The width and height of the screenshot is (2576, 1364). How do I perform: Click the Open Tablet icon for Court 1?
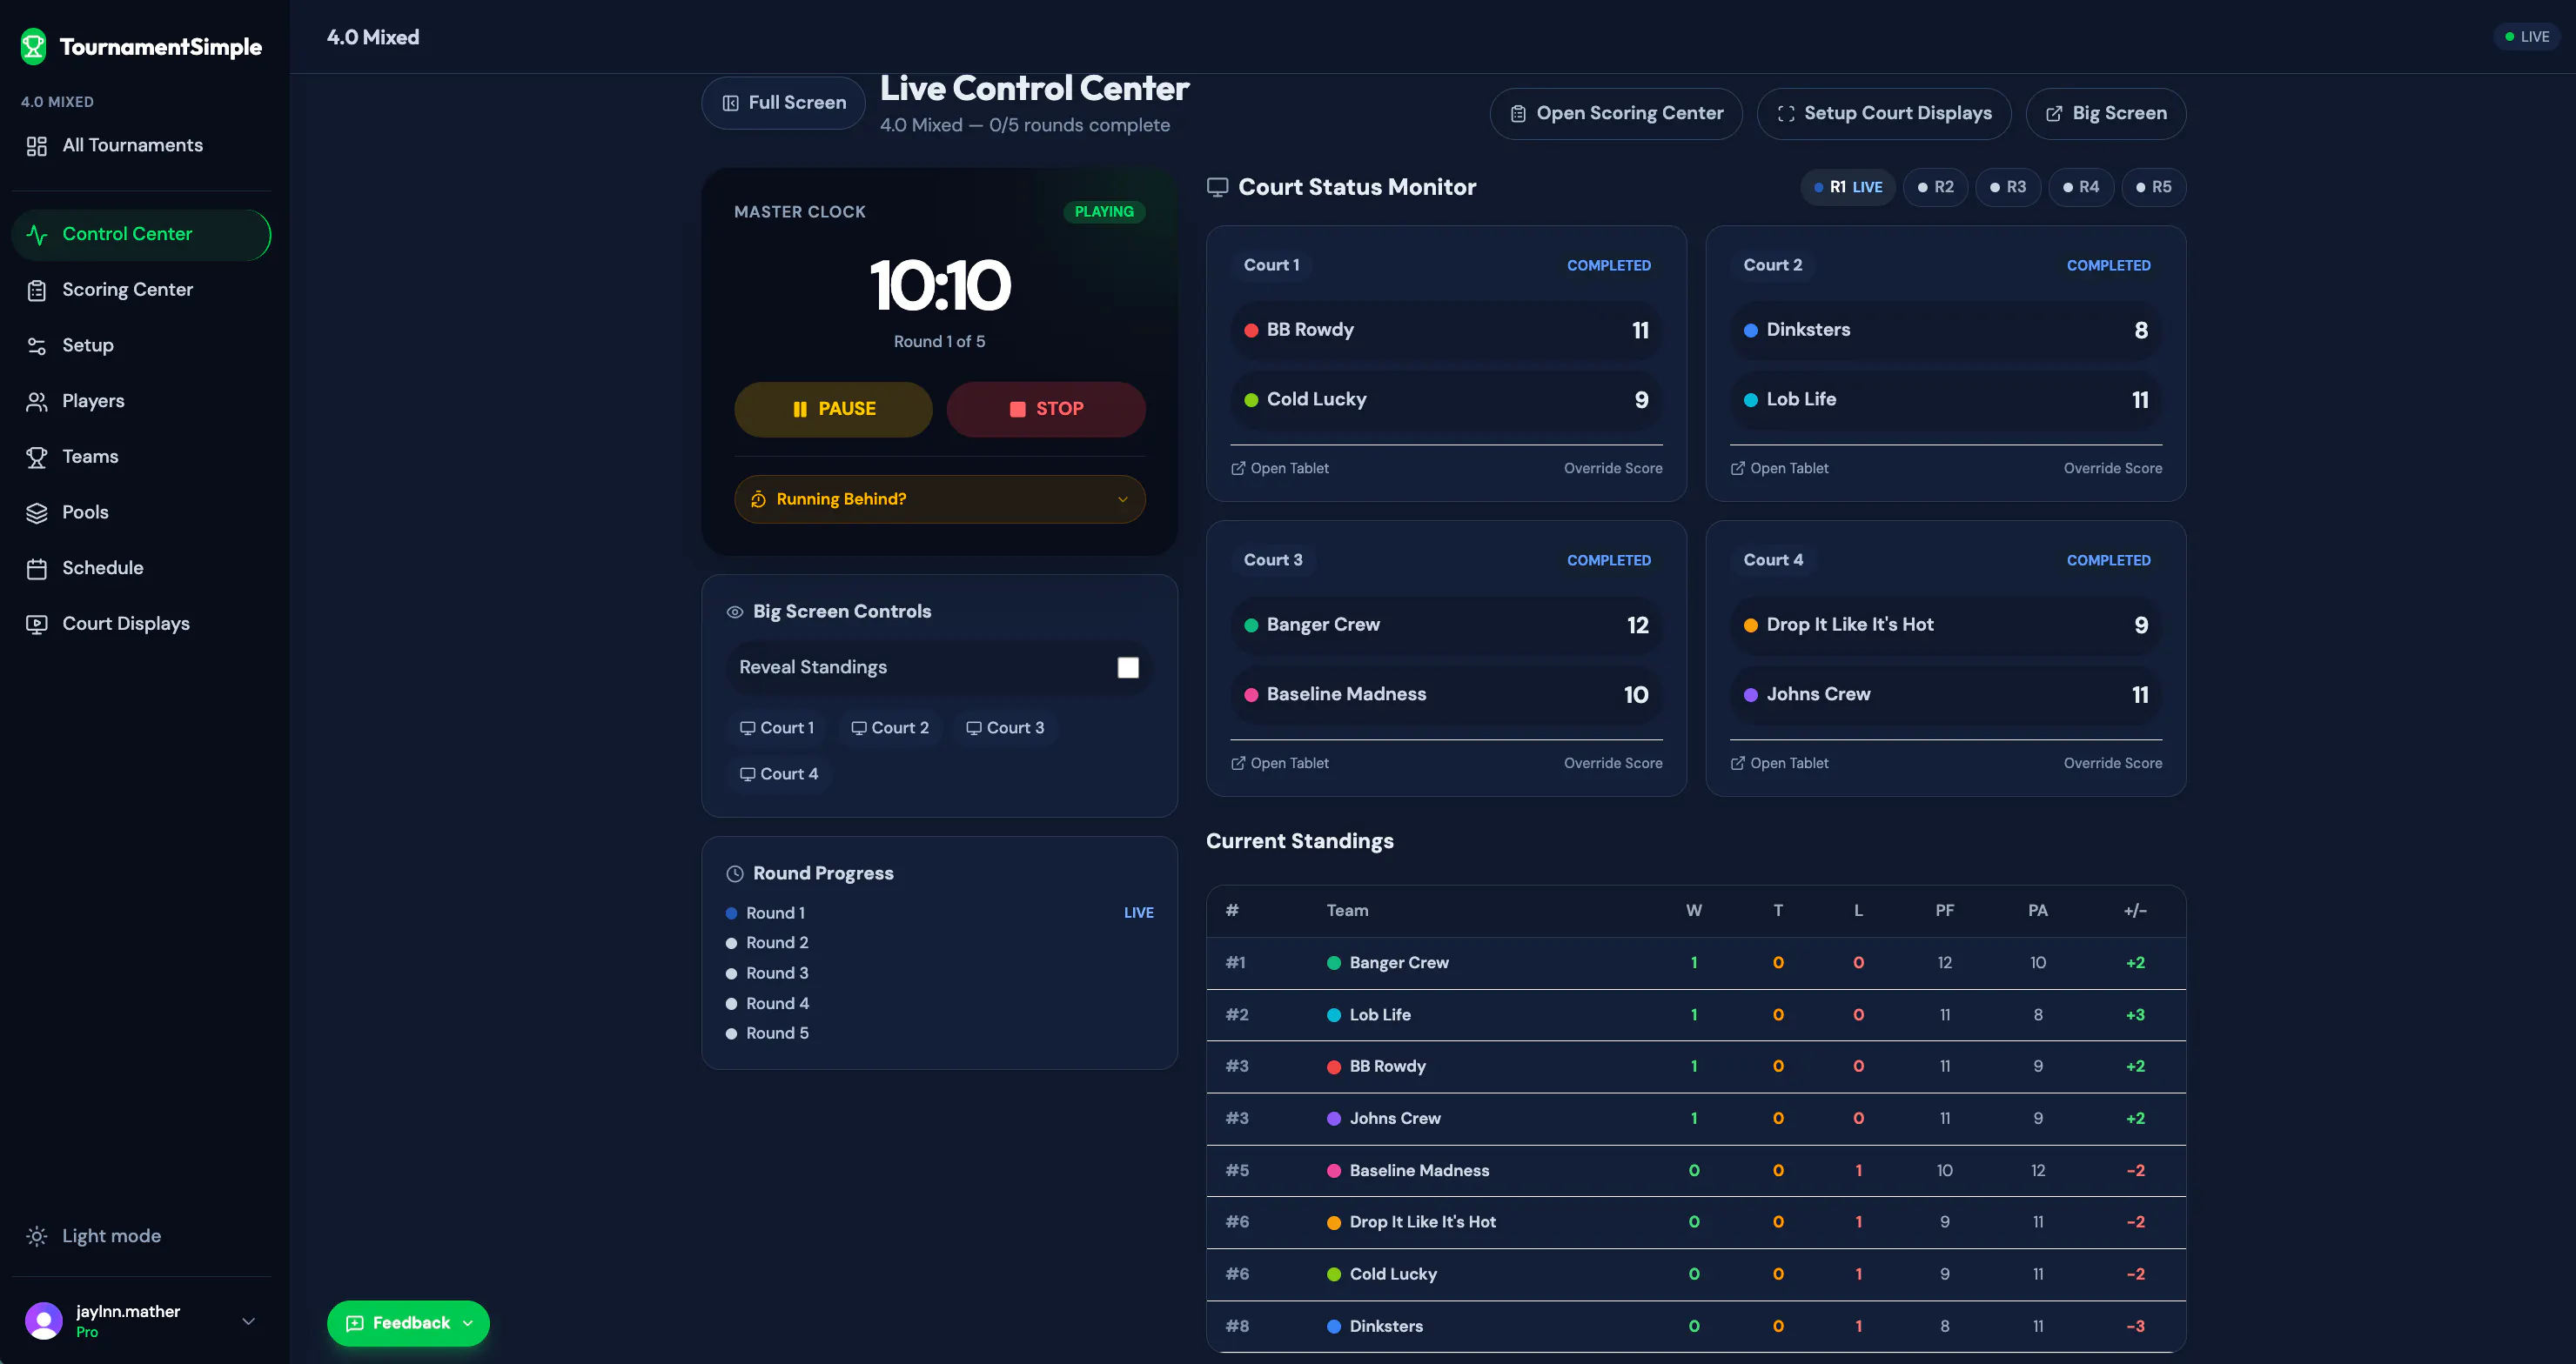(x=1238, y=468)
